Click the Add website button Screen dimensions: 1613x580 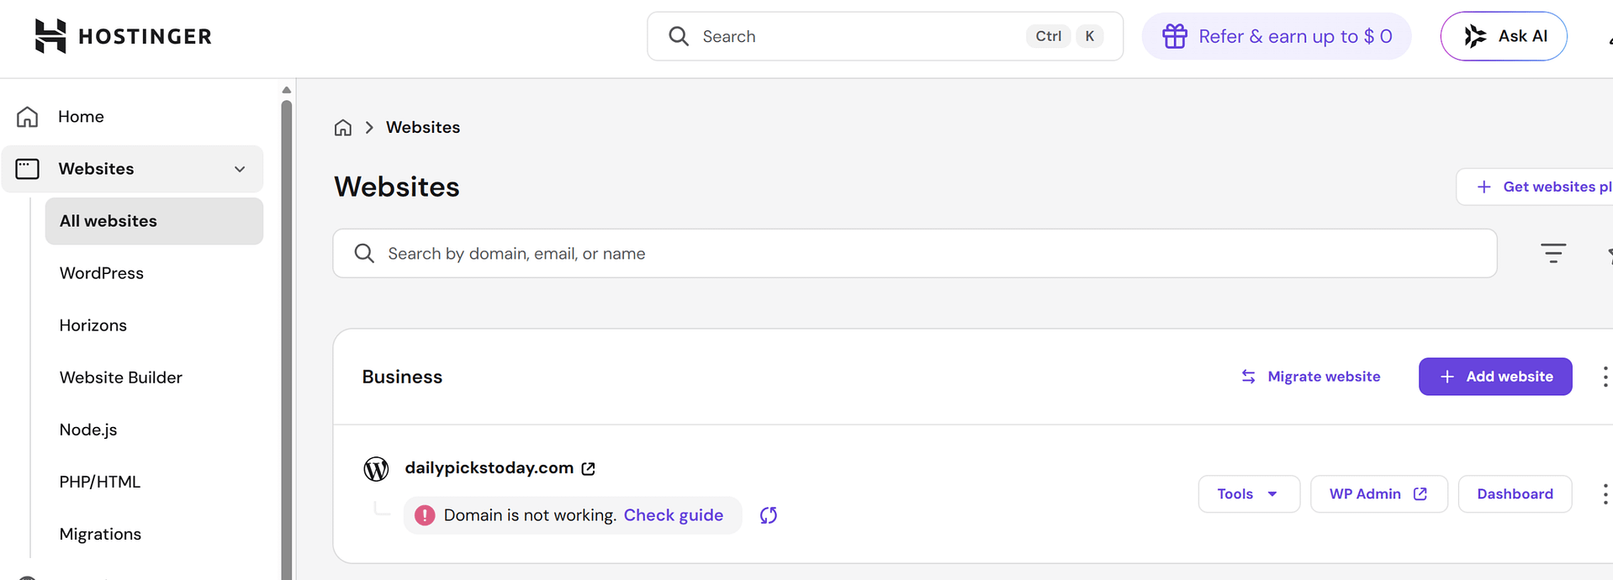pyautogui.click(x=1494, y=377)
